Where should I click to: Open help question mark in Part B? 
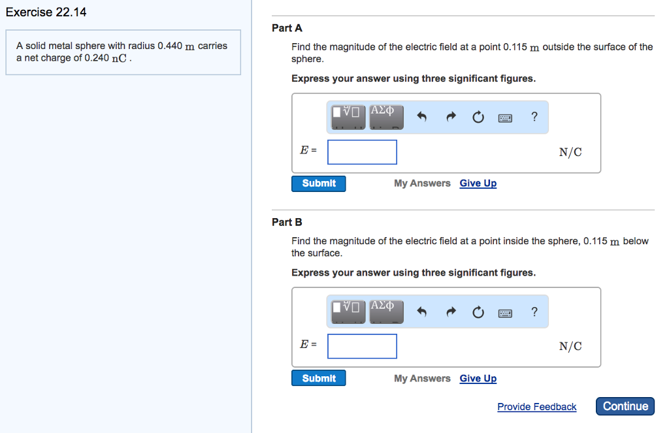534,312
